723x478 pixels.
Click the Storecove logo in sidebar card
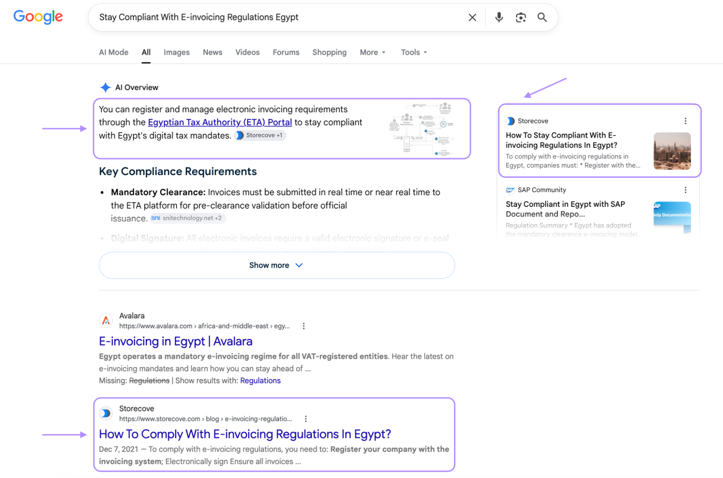[510, 121]
